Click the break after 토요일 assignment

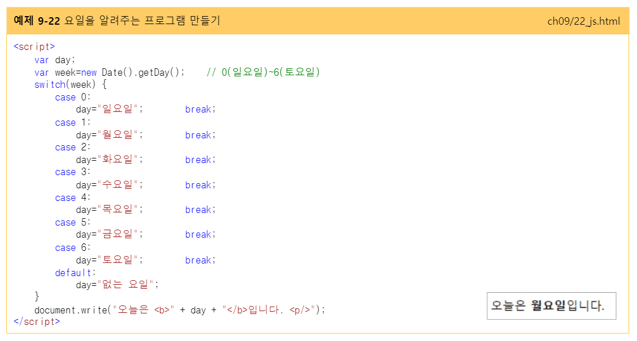click(x=198, y=261)
